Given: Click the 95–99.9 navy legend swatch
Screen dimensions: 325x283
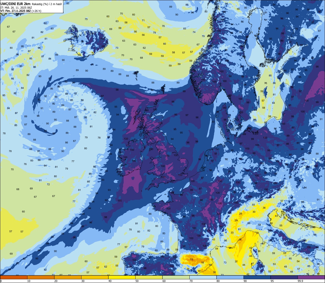Looking at the screenshot, I should tap(284, 277).
